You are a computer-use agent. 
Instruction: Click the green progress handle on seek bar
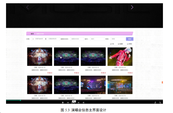click(x=20, y=100)
